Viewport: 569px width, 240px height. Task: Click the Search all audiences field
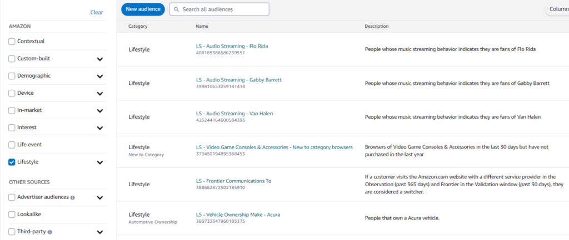219,9
